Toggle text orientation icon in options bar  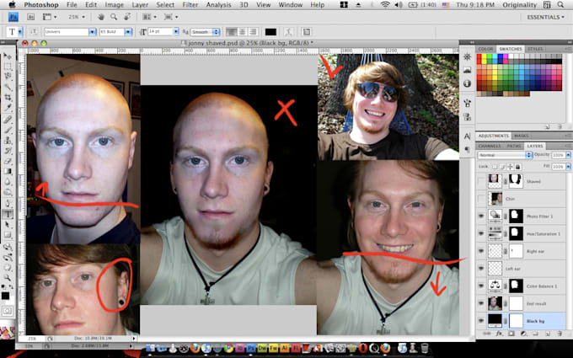tap(33, 32)
